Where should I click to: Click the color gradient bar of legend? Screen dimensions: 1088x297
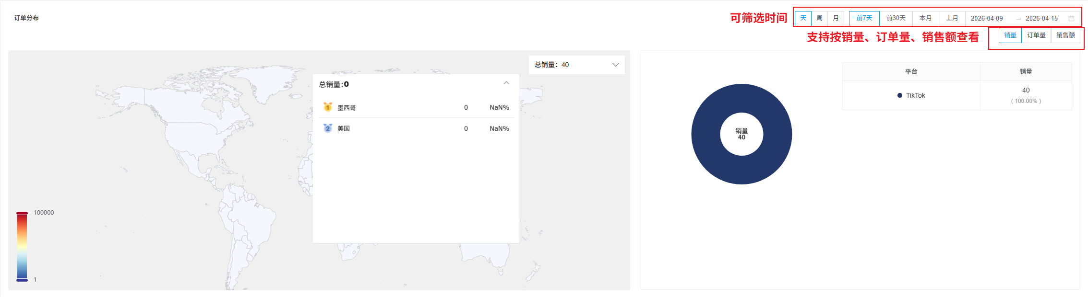click(x=22, y=246)
